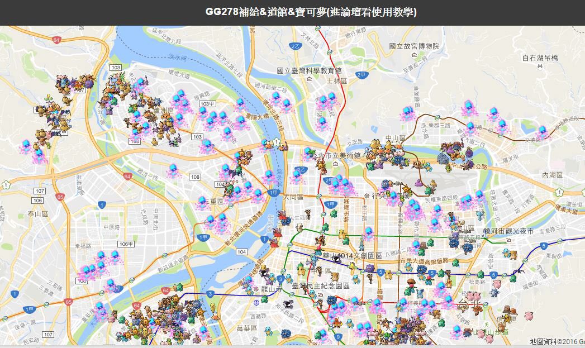Select the pink Clefairy just below 松高路
The width and height of the screenshot is (585, 348).
497,284
